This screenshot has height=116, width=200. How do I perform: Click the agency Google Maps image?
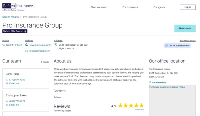[172, 101]
